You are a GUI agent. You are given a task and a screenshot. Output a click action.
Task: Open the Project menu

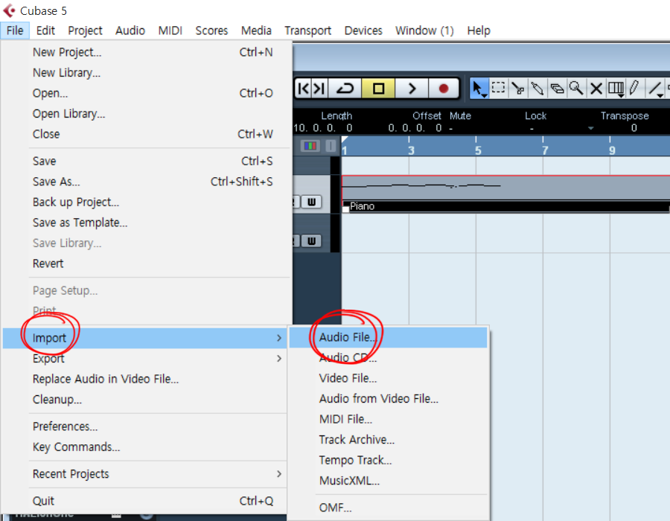[85, 31]
